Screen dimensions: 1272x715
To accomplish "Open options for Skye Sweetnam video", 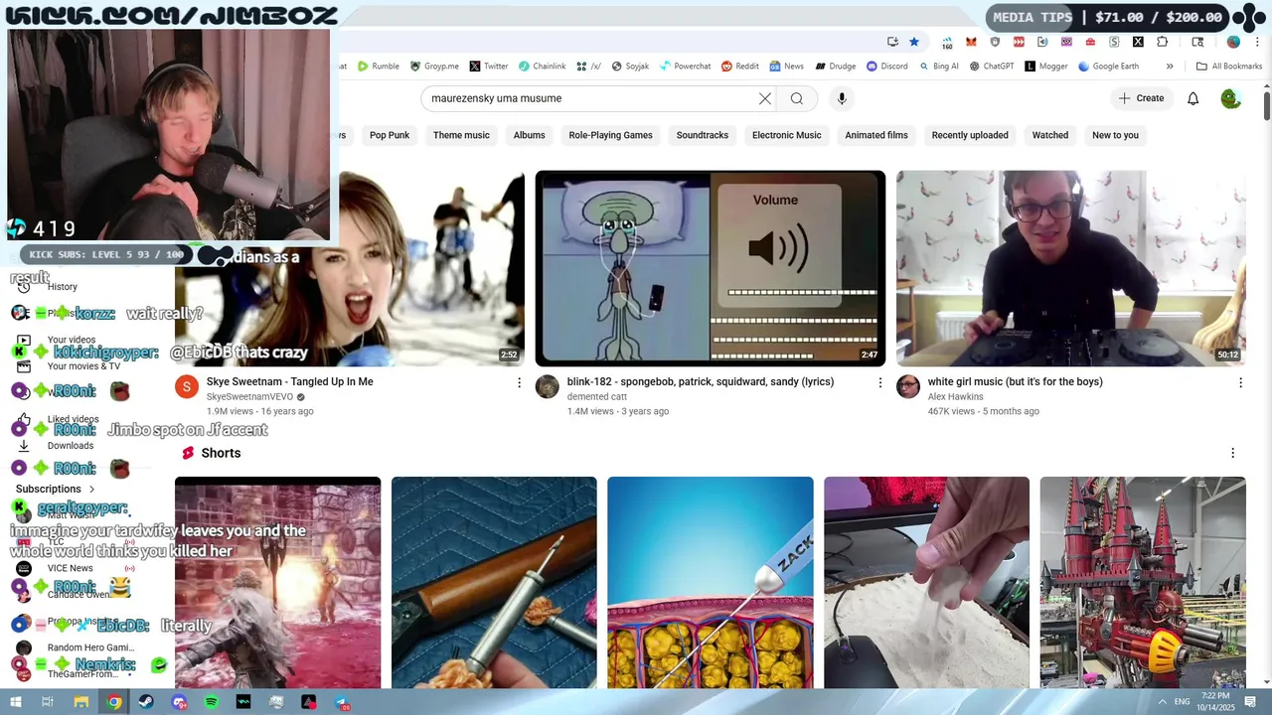I will tap(519, 382).
